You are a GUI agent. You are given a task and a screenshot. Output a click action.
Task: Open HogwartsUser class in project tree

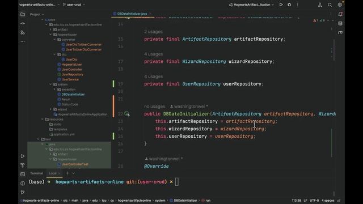71,65
